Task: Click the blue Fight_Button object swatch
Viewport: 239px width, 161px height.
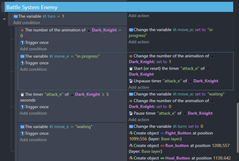Action: pyautogui.click(x=162, y=133)
